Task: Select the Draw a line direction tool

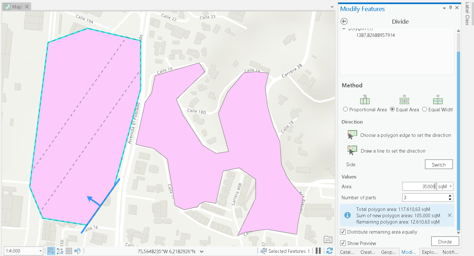Action: 352,149
